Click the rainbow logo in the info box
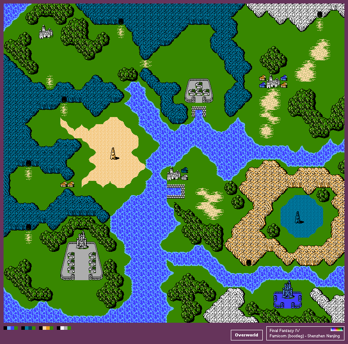Viewport: 348px width, 344px height. 337,330
